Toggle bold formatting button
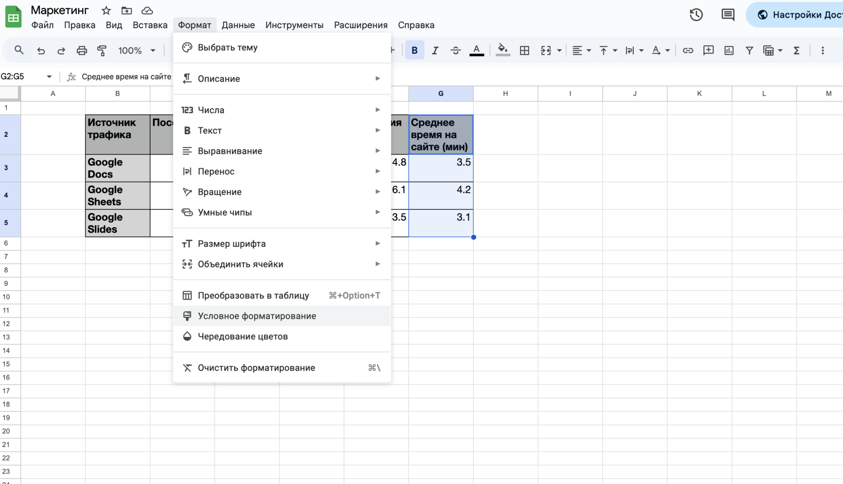Screen dimensions: 843x484 point(414,50)
